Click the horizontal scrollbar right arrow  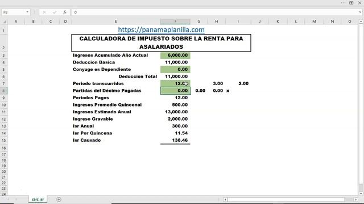pos(356,199)
